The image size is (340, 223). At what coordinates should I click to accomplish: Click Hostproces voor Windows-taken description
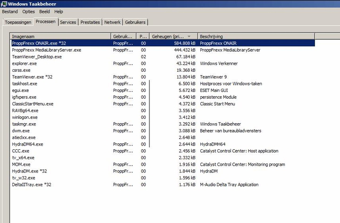tap(231, 84)
